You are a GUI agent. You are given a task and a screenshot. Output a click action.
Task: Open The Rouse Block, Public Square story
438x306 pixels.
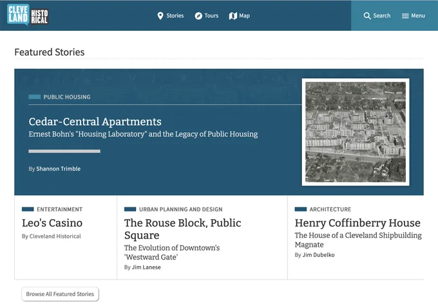[x=183, y=229]
